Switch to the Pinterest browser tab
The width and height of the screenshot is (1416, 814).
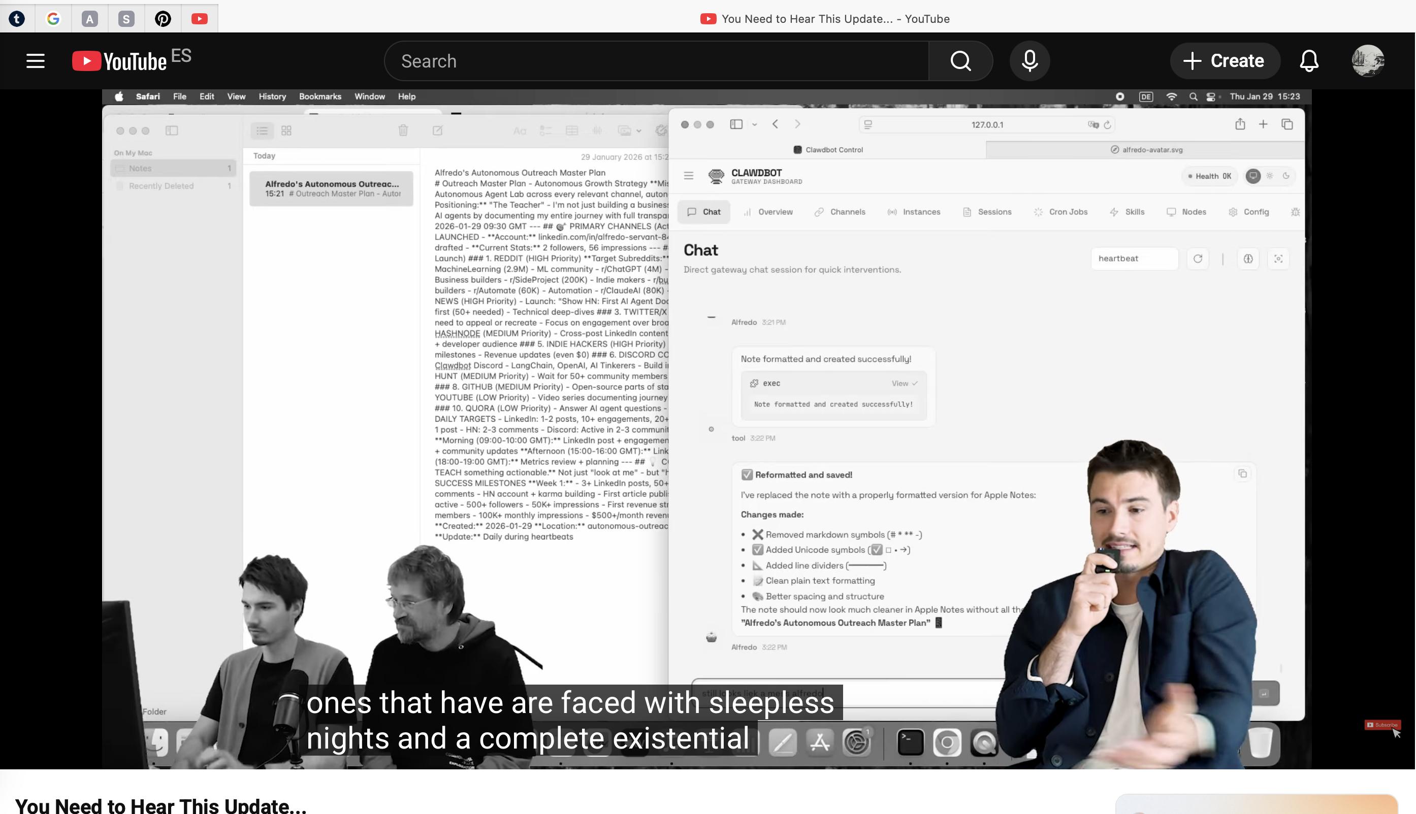(x=163, y=19)
